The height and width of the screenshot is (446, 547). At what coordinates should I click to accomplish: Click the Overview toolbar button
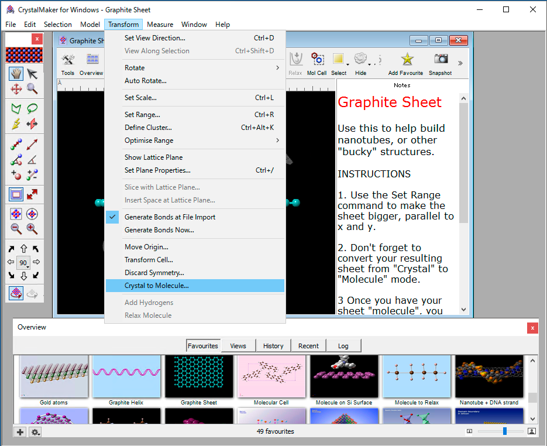pos(91,64)
